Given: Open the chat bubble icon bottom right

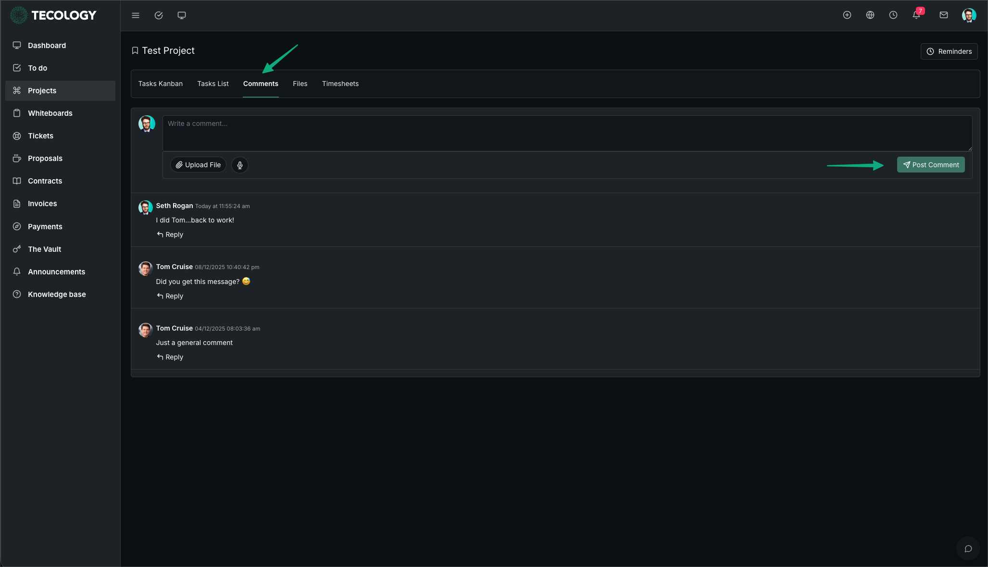Looking at the screenshot, I should coord(968,548).
